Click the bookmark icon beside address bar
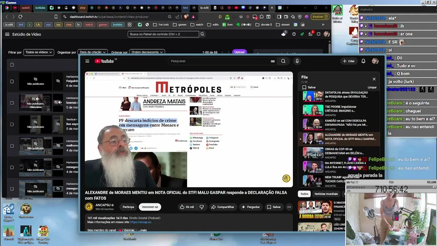This screenshot has height=246, width=437. click(56, 16)
